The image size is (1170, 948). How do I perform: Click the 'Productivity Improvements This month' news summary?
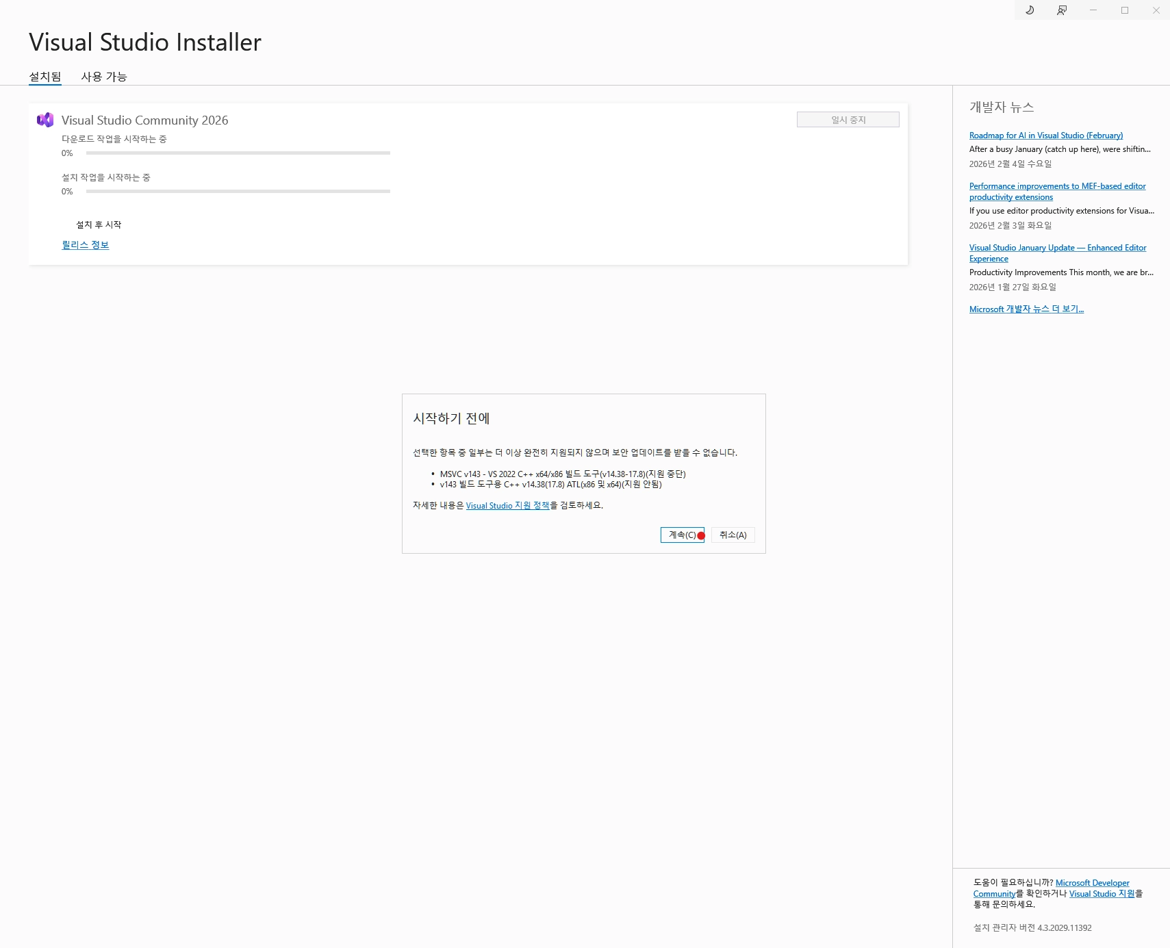(1061, 272)
